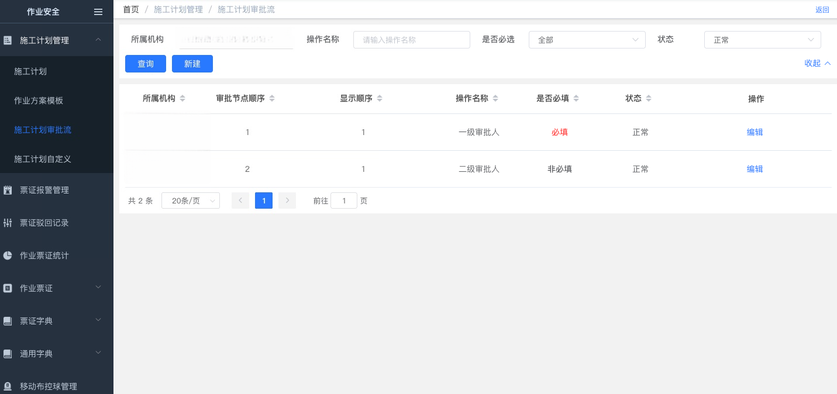Click the 操作名称 search input field
The height and width of the screenshot is (394, 837).
click(411, 40)
